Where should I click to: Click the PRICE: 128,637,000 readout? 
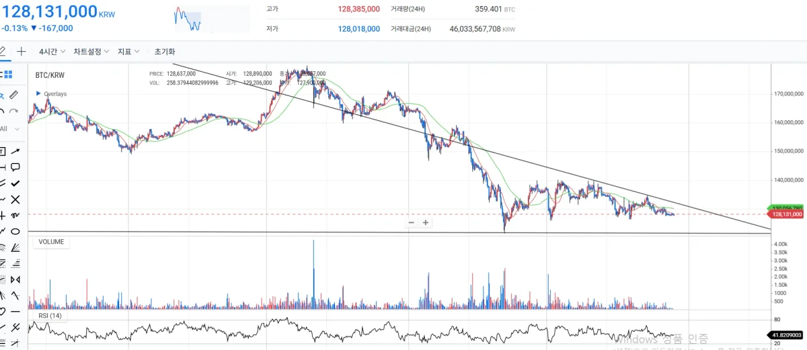171,74
